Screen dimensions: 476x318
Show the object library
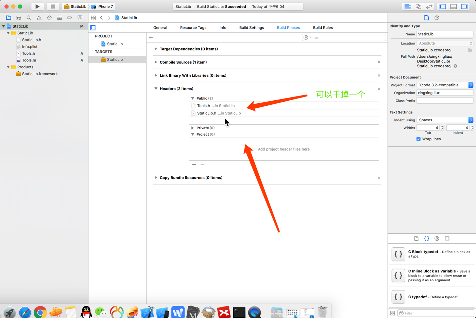pos(437,238)
